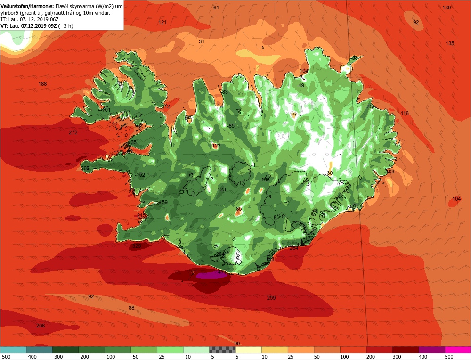This screenshot has width=471, height=360.
Task: Click dark red swatch between 300 and 400
Action: (x=406, y=350)
